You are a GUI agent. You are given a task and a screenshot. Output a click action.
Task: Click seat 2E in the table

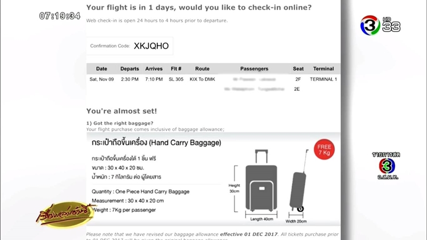tap(297, 89)
